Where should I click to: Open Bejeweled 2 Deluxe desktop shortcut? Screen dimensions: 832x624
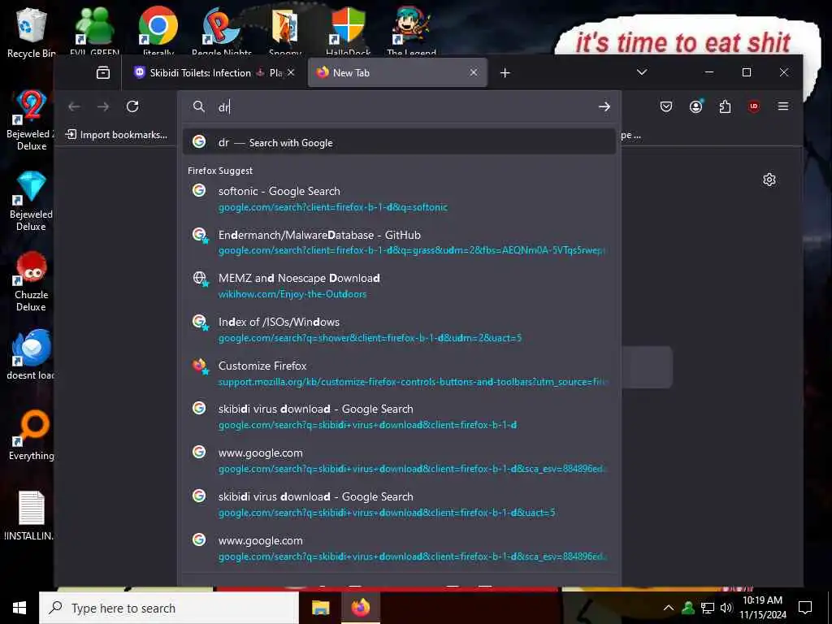coord(31,120)
